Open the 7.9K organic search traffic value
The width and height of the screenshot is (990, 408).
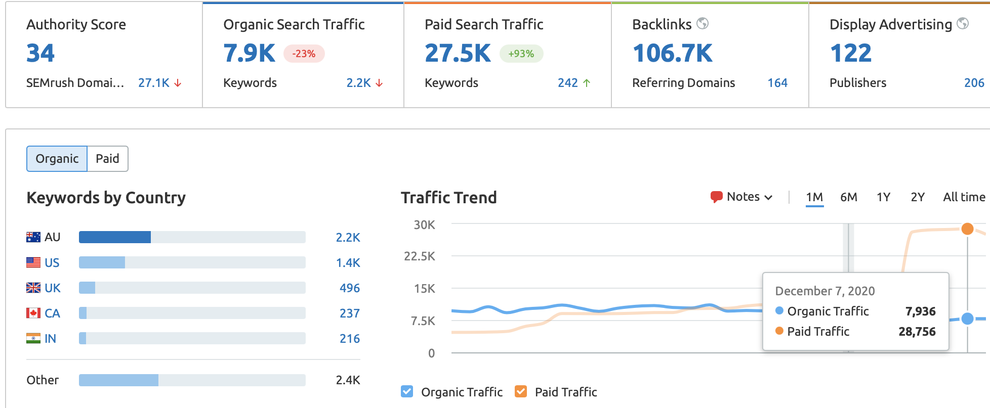coord(249,53)
